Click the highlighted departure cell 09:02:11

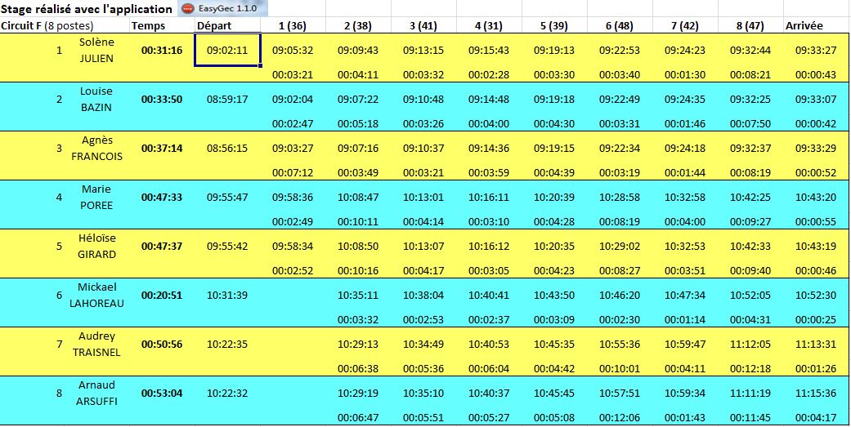227,51
